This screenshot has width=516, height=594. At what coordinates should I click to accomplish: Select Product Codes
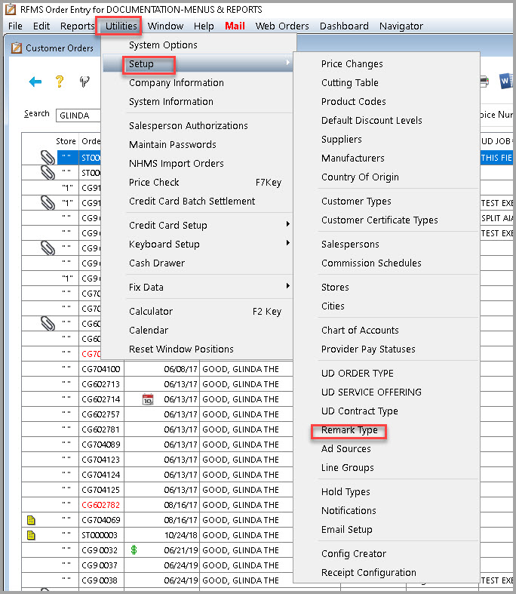pyautogui.click(x=353, y=102)
